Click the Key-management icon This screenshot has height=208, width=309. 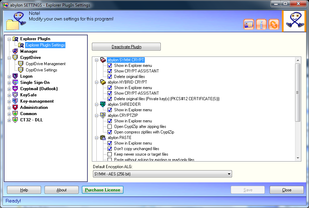pyautogui.click(x=15, y=101)
